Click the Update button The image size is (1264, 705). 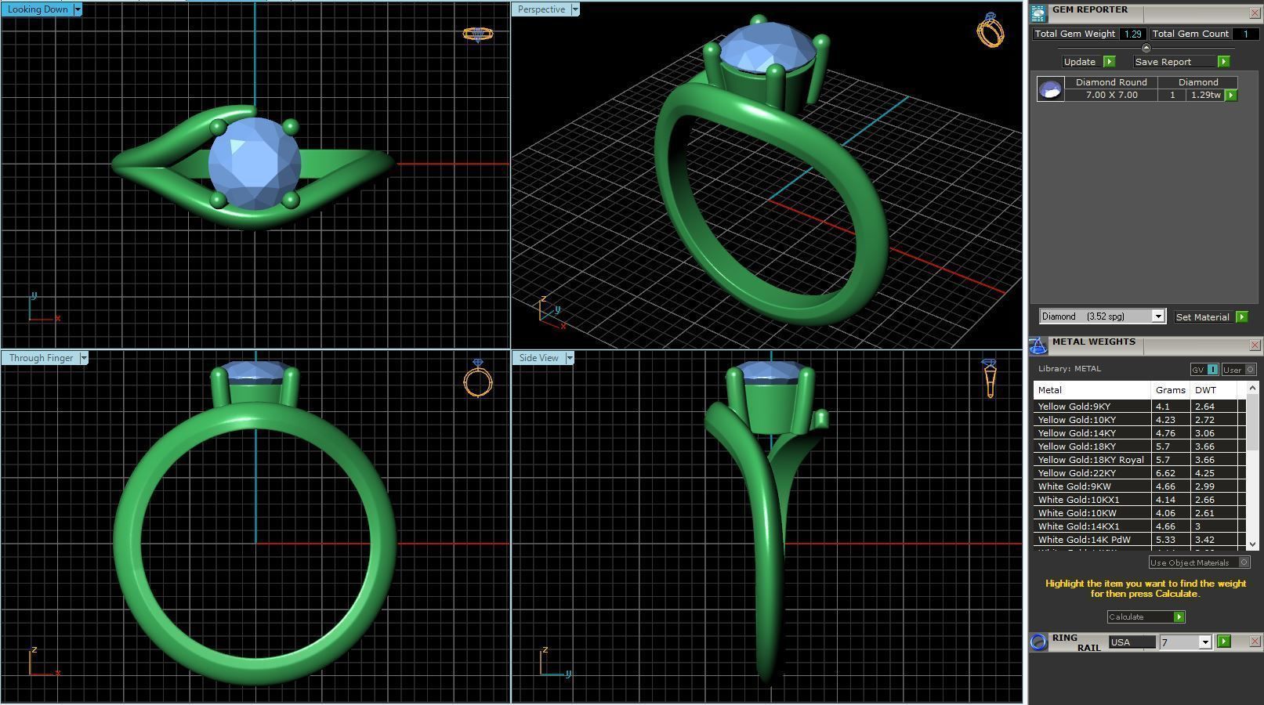[1080, 62]
